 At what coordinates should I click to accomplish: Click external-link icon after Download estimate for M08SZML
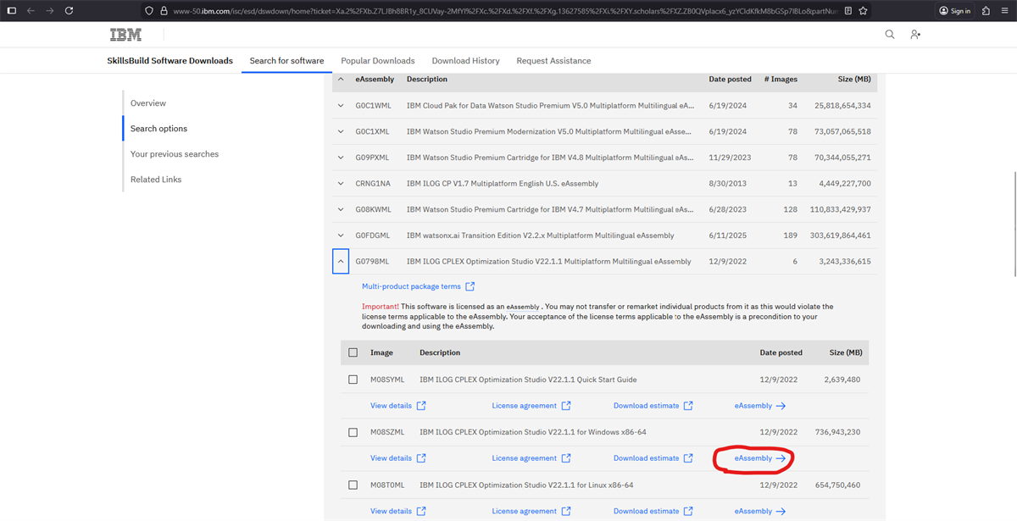(x=688, y=458)
